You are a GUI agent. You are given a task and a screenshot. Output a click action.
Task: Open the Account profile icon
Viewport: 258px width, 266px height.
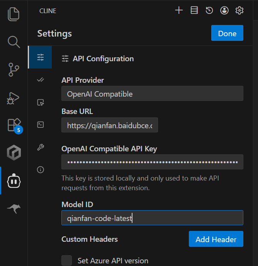pyautogui.click(x=224, y=11)
